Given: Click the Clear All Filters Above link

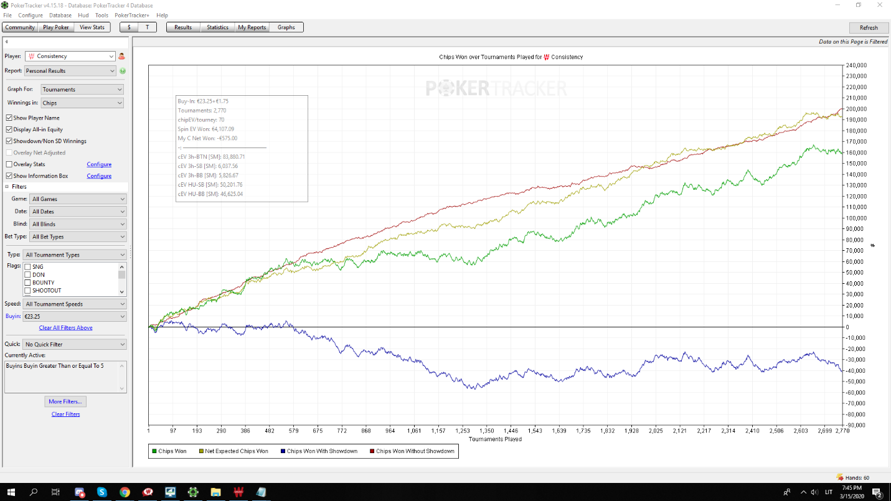Looking at the screenshot, I should 65,328.
